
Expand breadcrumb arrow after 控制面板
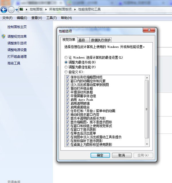[x=46, y=9]
